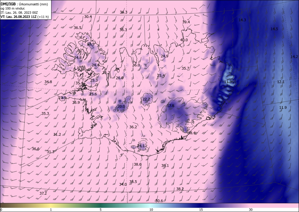The width and height of the screenshot is (299, 212).
Task: Click the 38.4 value on the southeast coast
Action: [x=192, y=133]
